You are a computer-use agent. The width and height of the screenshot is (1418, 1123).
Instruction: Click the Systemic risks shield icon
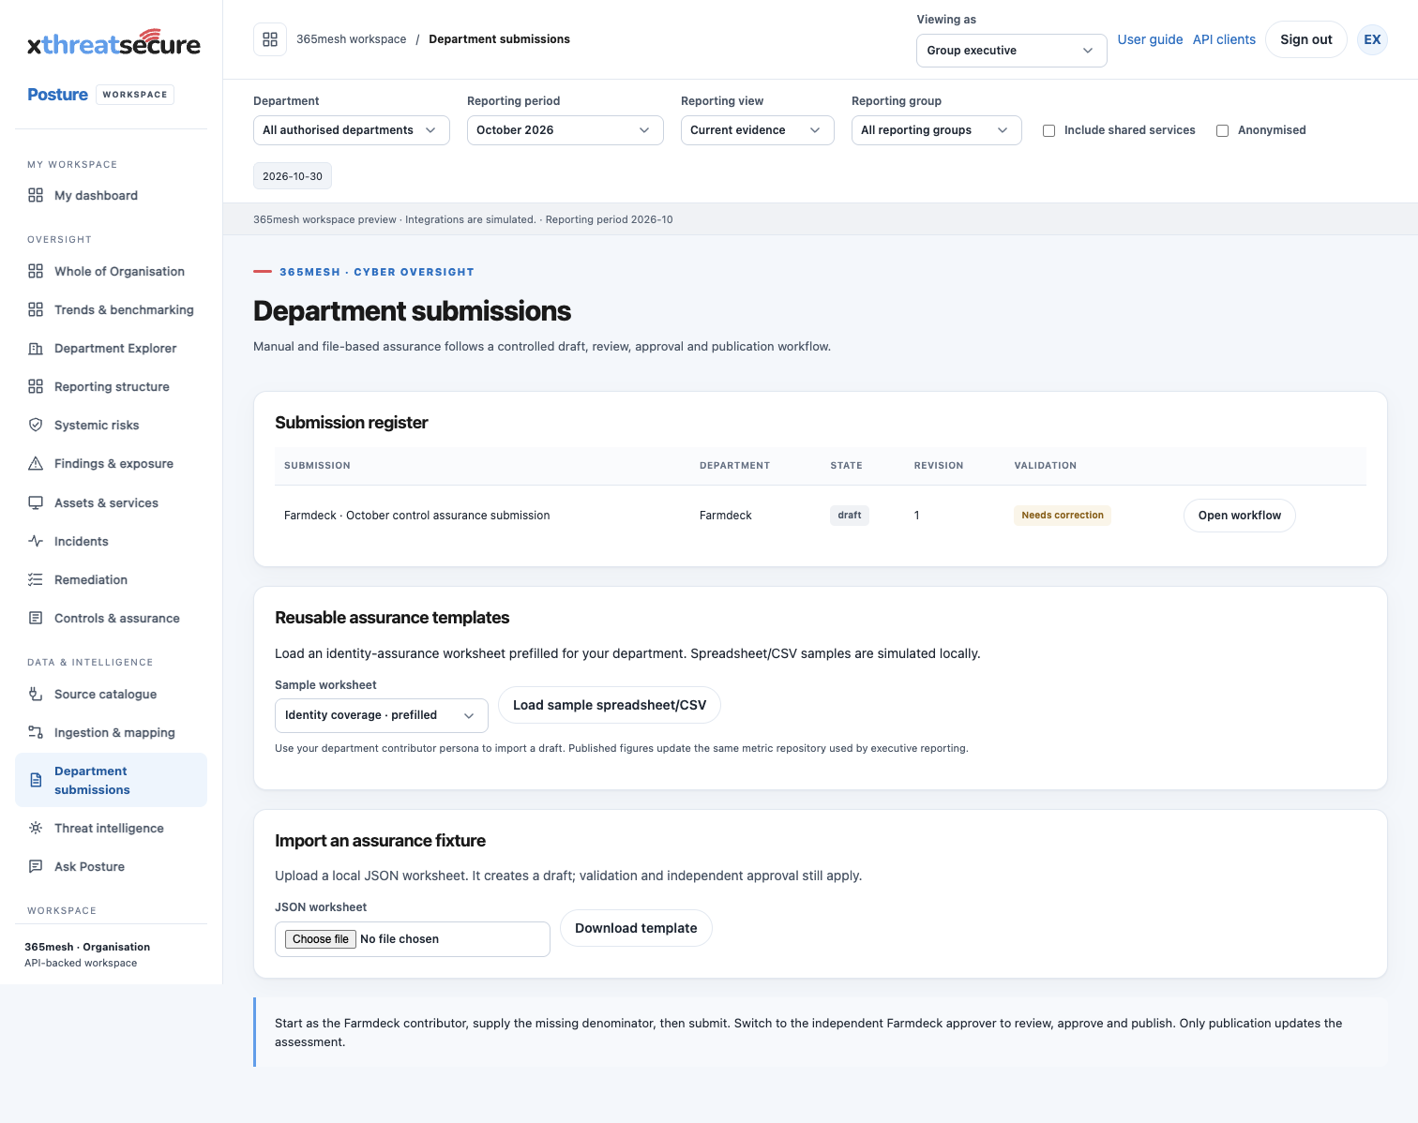click(36, 425)
